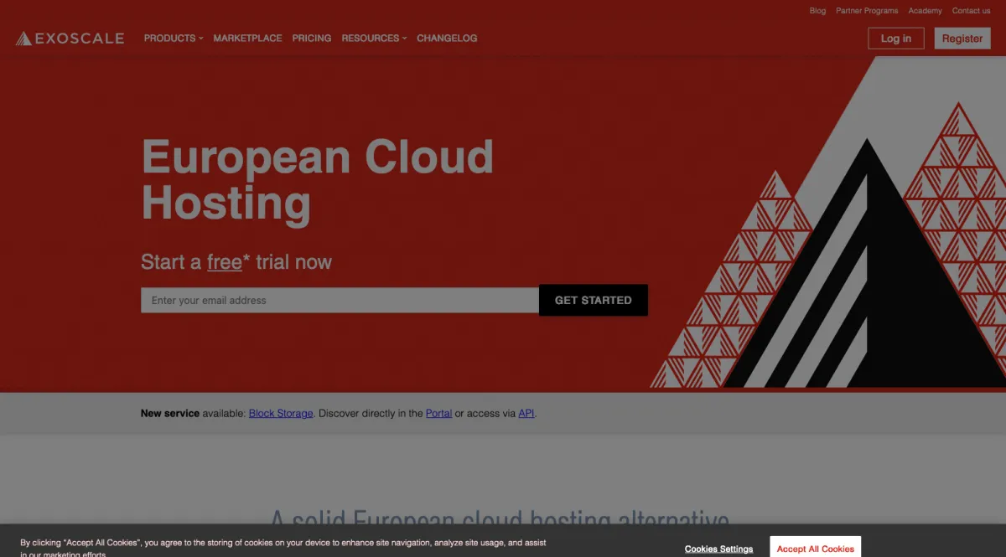This screenshot has width=1006, height=557.
Task: Go to the Pricing page
Action: click(x=312, y=39)
